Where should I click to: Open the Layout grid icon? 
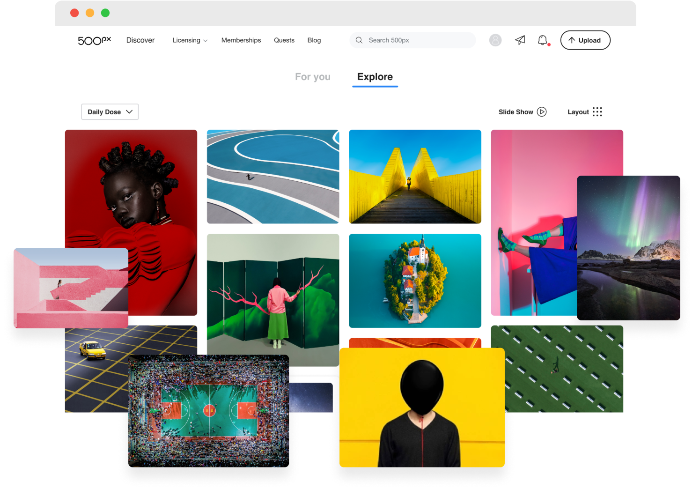tap(597, 111)
